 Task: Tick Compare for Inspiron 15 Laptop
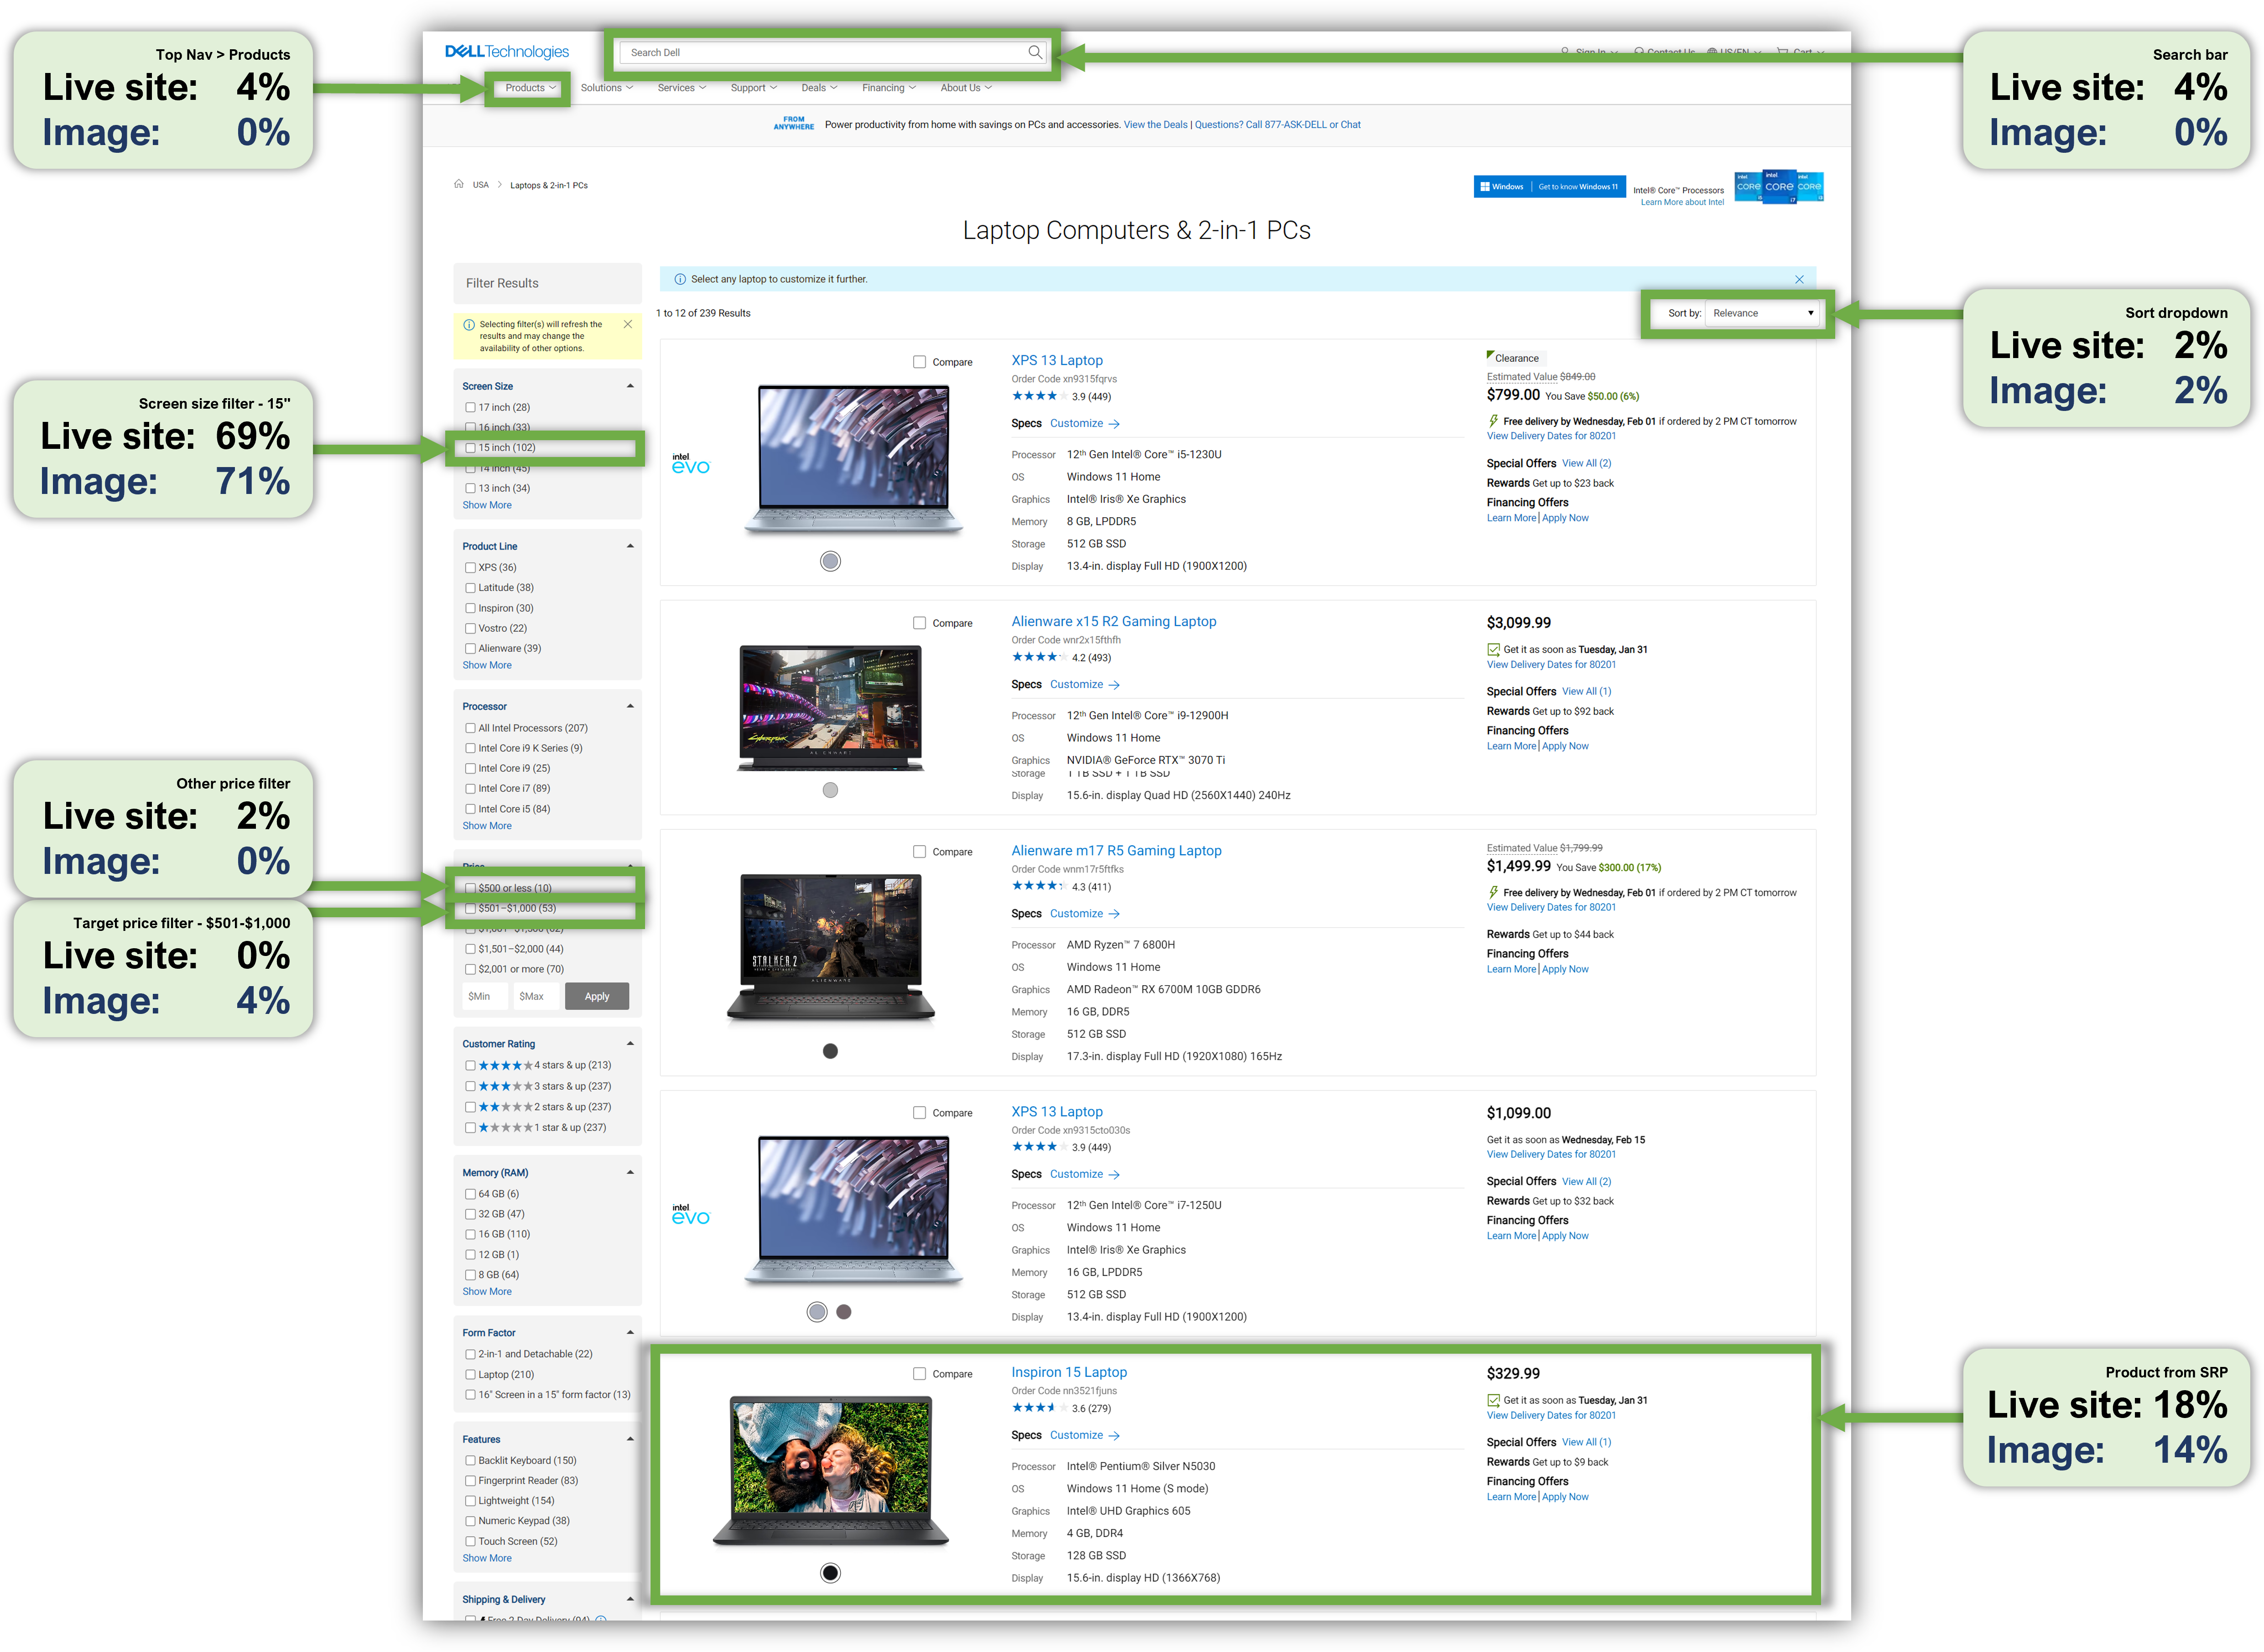pyautogui.click(x=919, y=1374)
